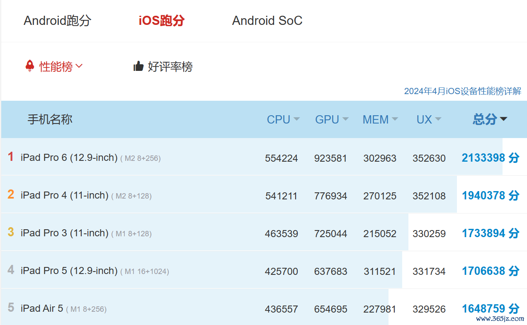Click the grey rank number 4
Screen dimensions: 527x325
coord(11,270)
